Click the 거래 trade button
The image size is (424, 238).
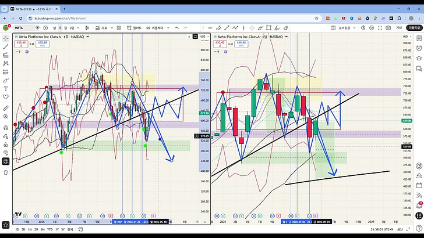(x=399, y=28)
